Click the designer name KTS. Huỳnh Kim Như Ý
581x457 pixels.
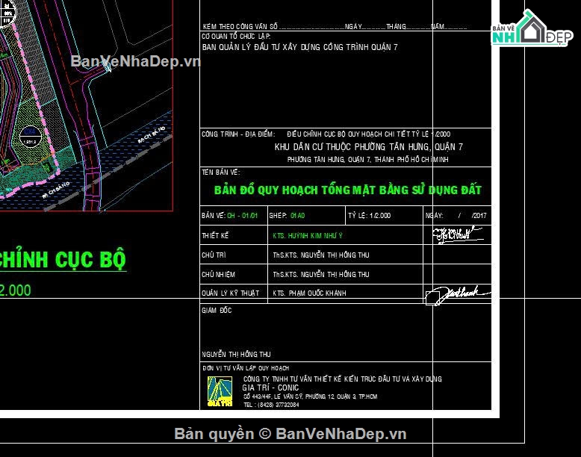point(308,235)
